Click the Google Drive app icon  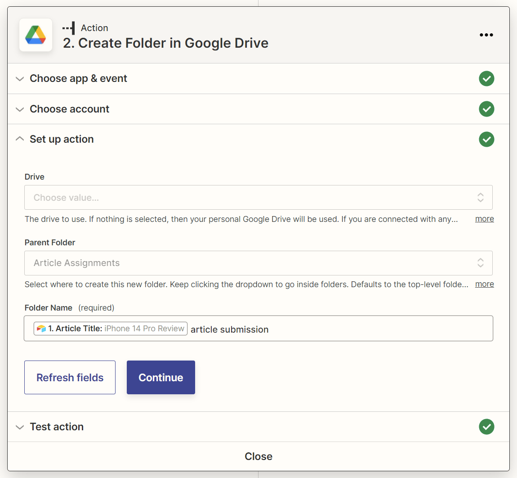pos(36,35)
